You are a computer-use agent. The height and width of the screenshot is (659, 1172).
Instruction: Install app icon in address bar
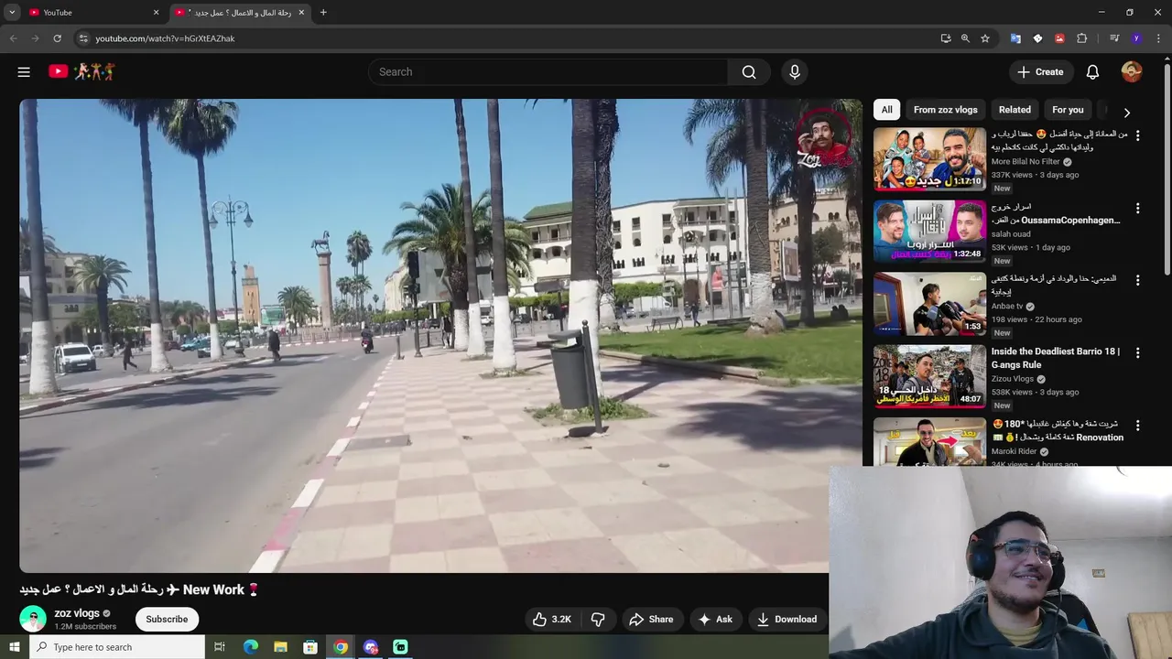[946, 38]
